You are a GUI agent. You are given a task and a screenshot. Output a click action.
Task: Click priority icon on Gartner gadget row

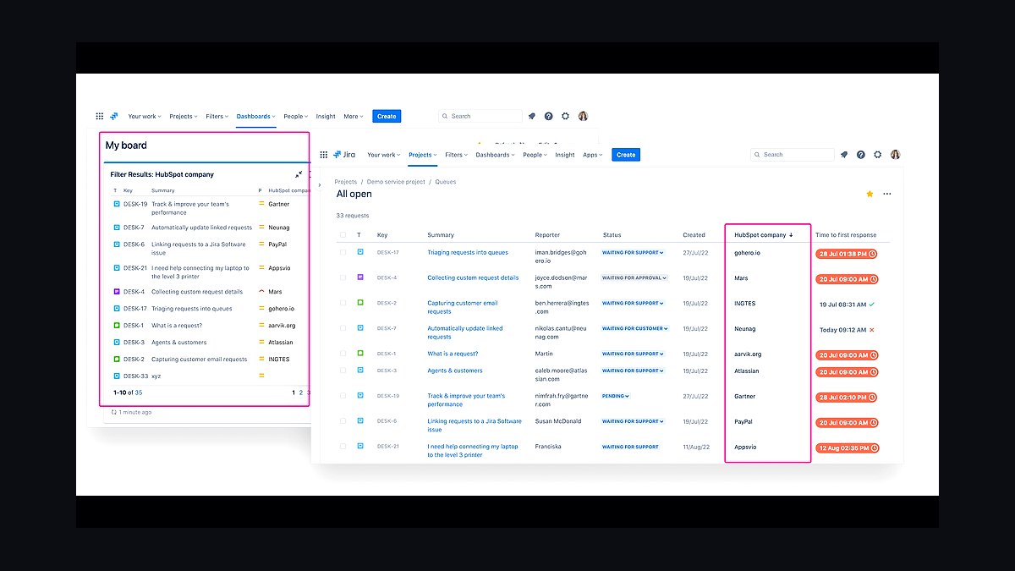click(x=261, y=204)
